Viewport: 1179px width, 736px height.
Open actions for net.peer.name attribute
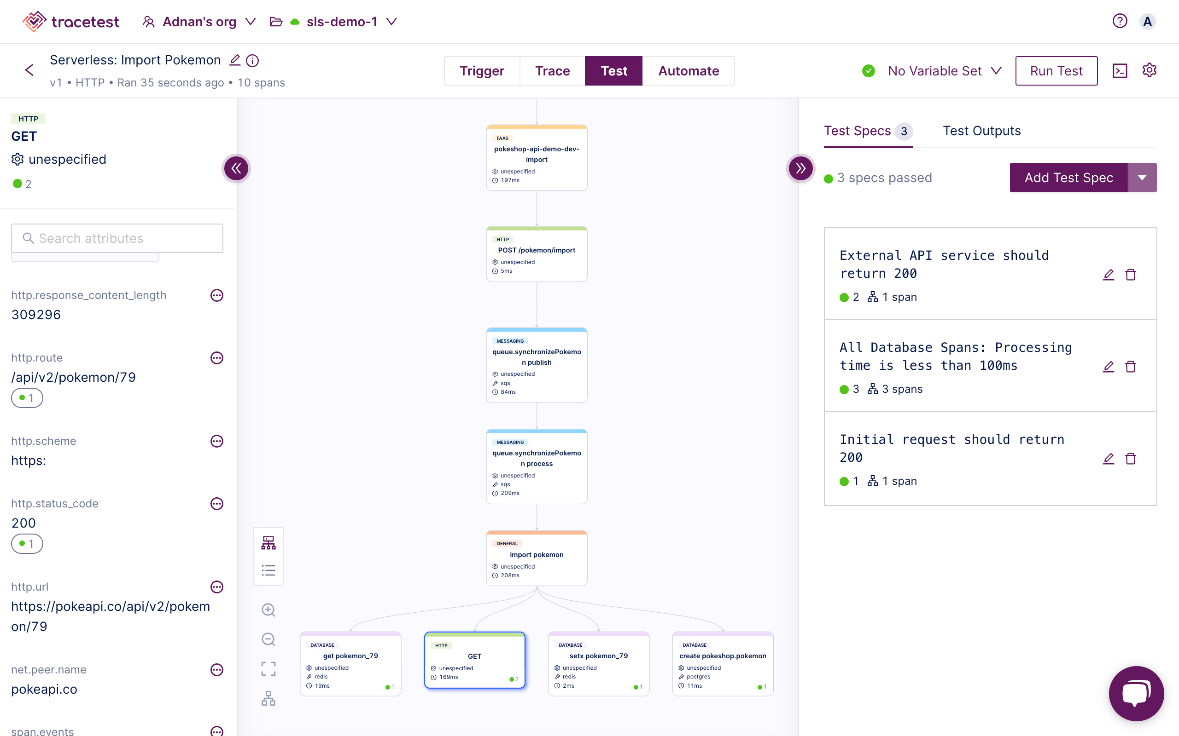(x=217, y=670)
